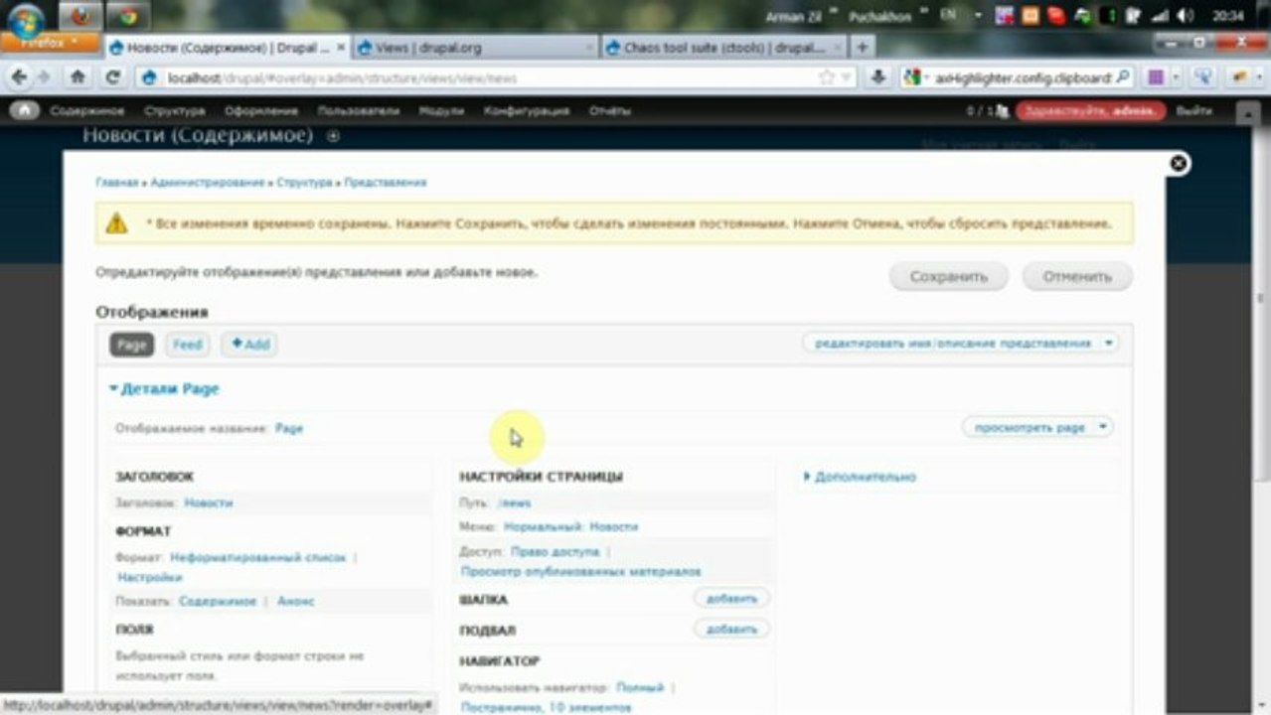Open Содержимое admin menu
The height and width of the screenshot is (715, 1271).
86,111
